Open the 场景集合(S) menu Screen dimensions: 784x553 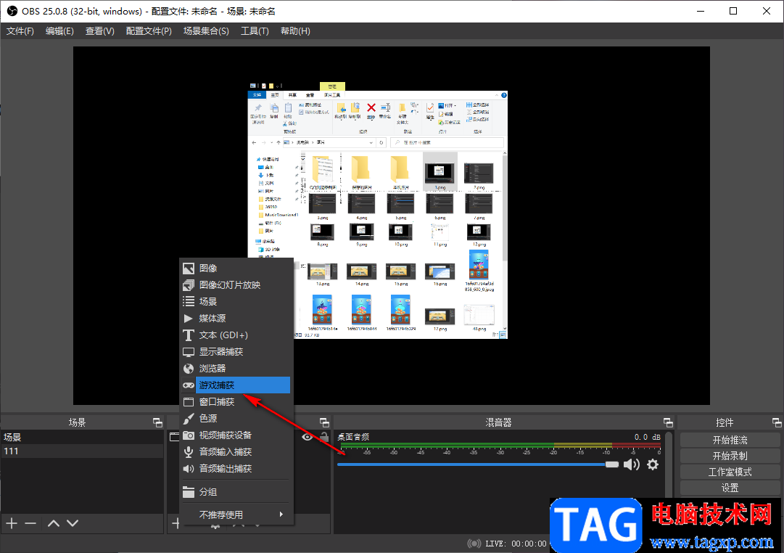coord(206,31)
